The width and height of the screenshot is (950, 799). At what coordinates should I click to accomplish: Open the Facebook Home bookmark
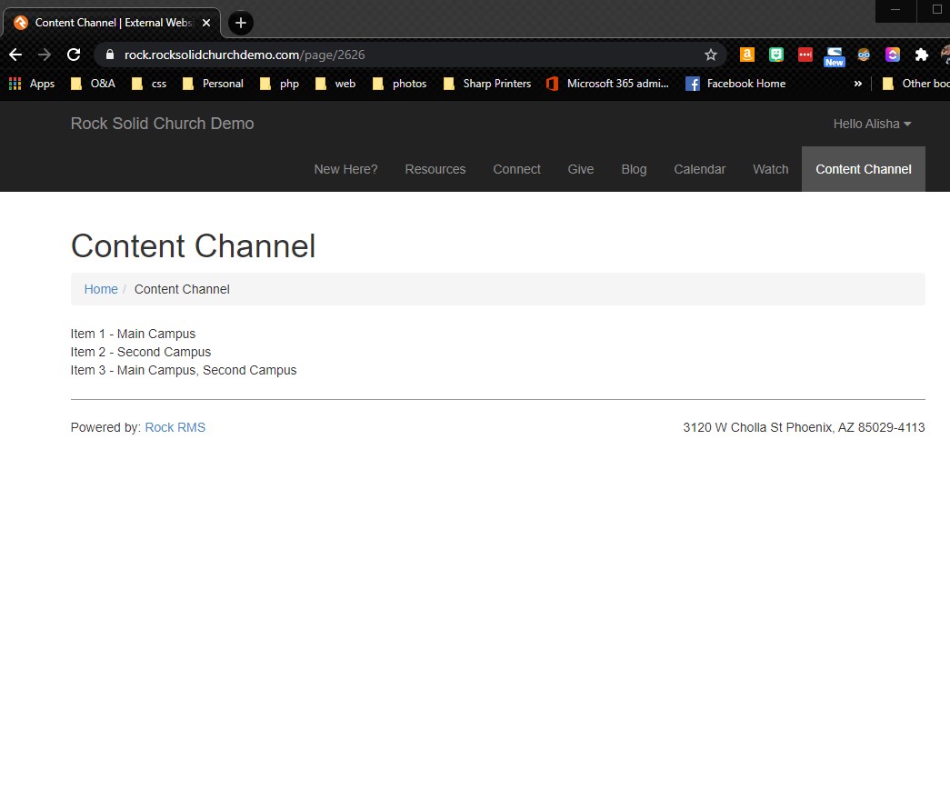[x=735, y=84]
